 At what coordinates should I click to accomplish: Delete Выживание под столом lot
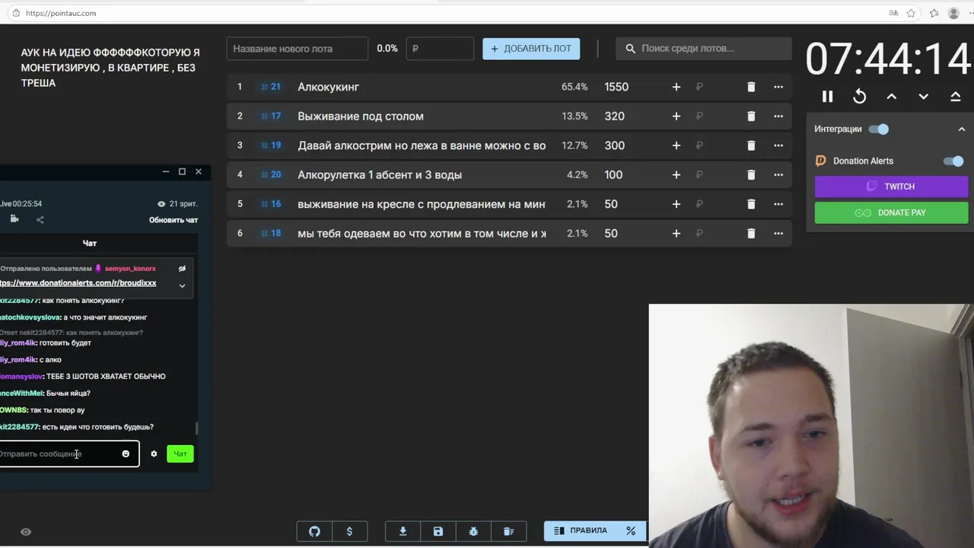751,116
